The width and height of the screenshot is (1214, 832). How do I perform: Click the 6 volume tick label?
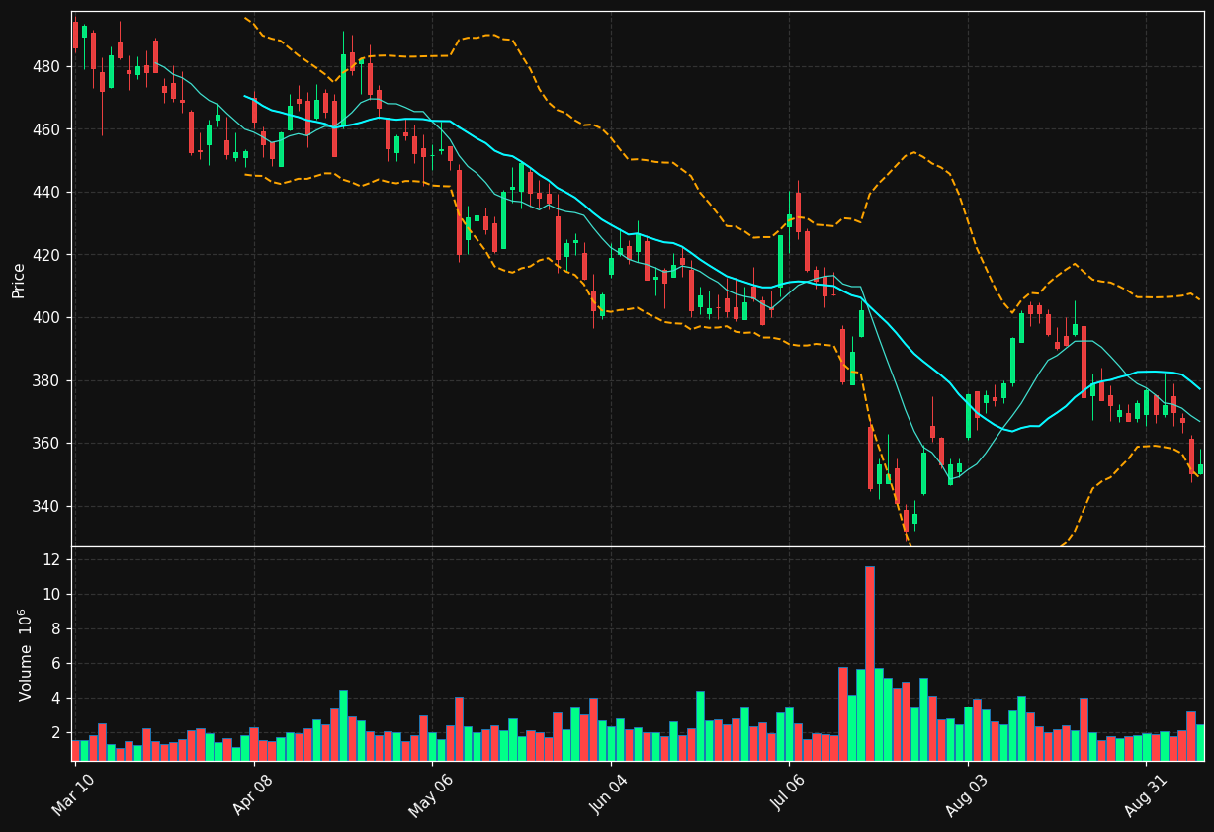(x=56, y=663)
